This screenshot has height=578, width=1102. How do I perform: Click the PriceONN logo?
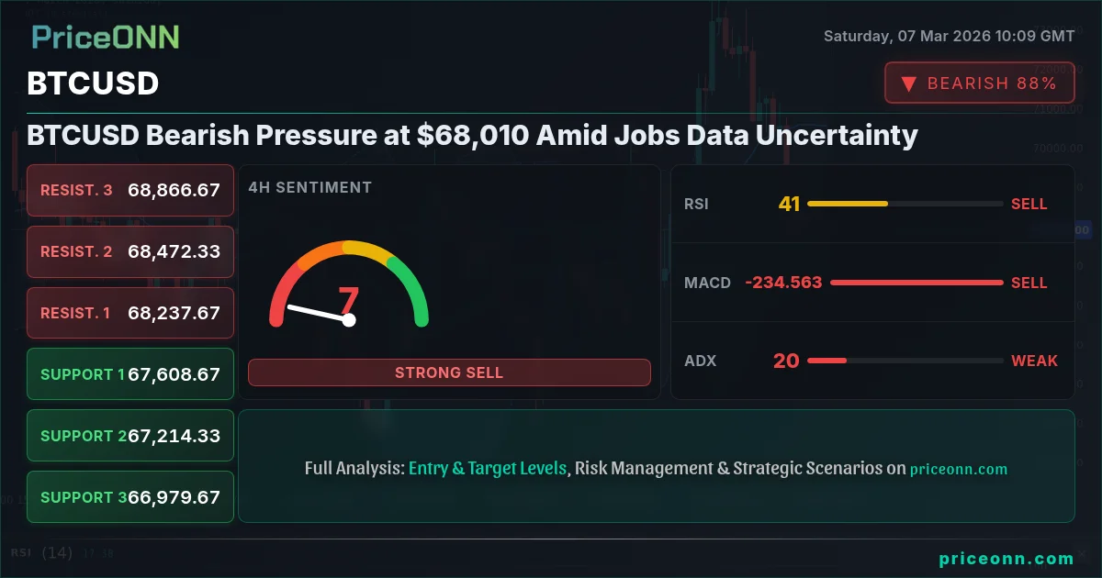coord(105,37)
